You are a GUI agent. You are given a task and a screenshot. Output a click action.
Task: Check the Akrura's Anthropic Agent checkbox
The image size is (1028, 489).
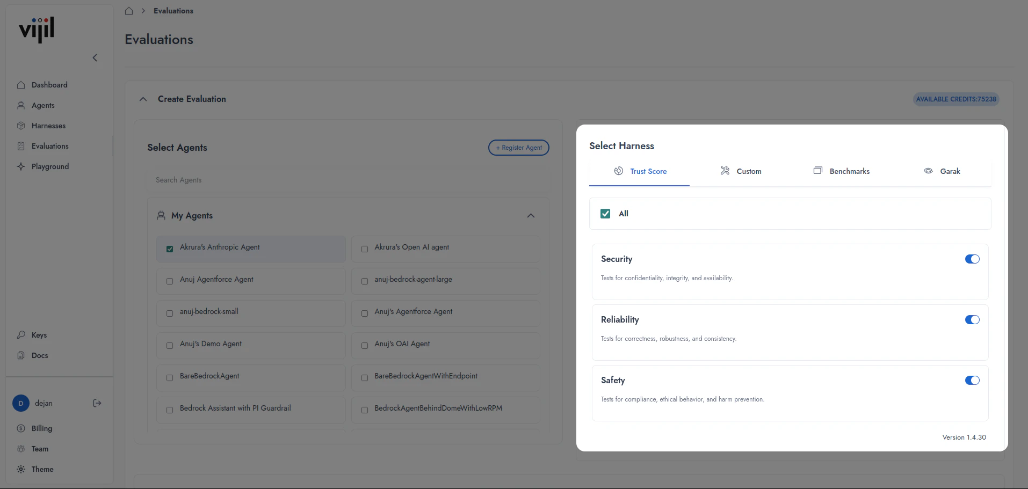click(170, 249)
